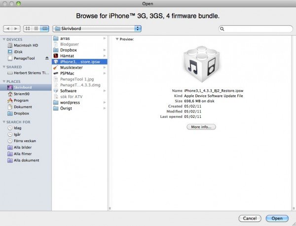
Task: Open the Övrigt folder icon
Action: (56, 109)
